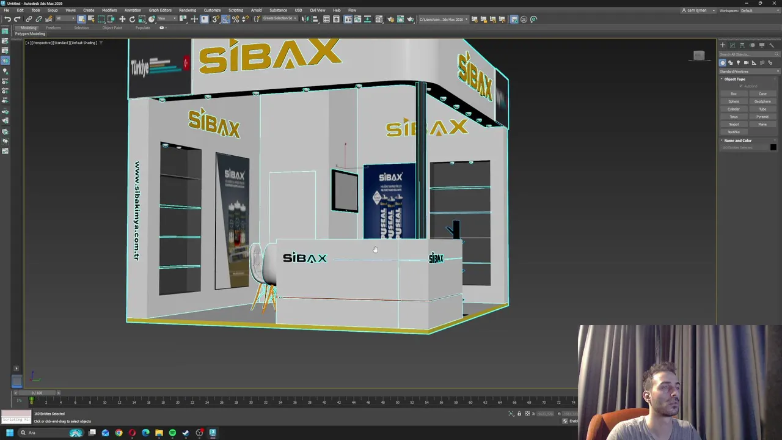Click the Pyramid primitive button

coord(762,117)
